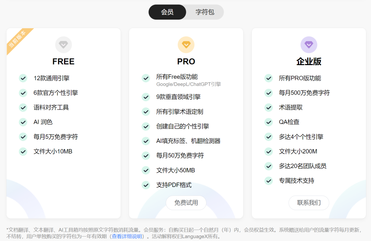Click checkmark beside 所有引擎术语定制
The width and height of the screenshot is (371, 241).
pos(146,112)
